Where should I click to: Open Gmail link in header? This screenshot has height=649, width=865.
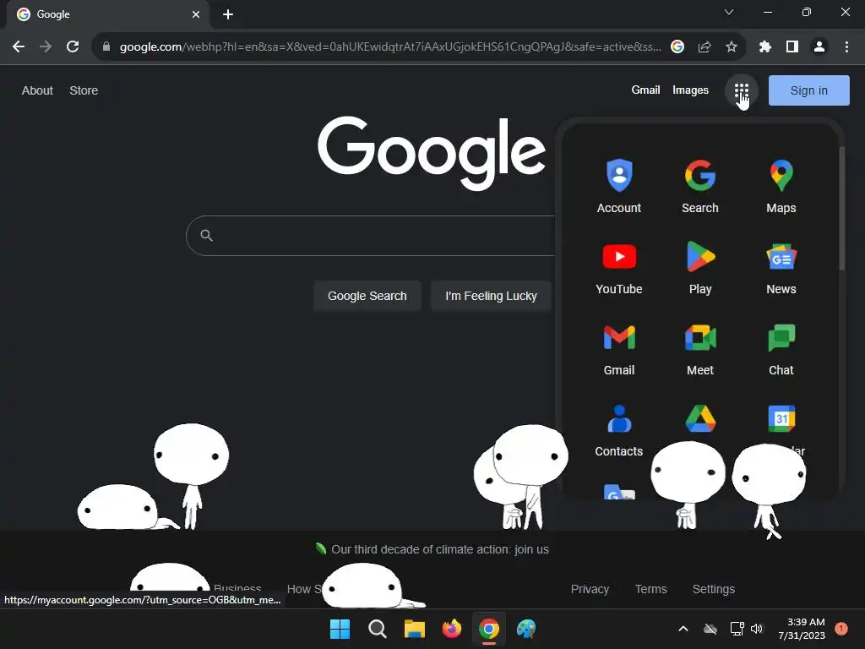click(x=645, y=90)
